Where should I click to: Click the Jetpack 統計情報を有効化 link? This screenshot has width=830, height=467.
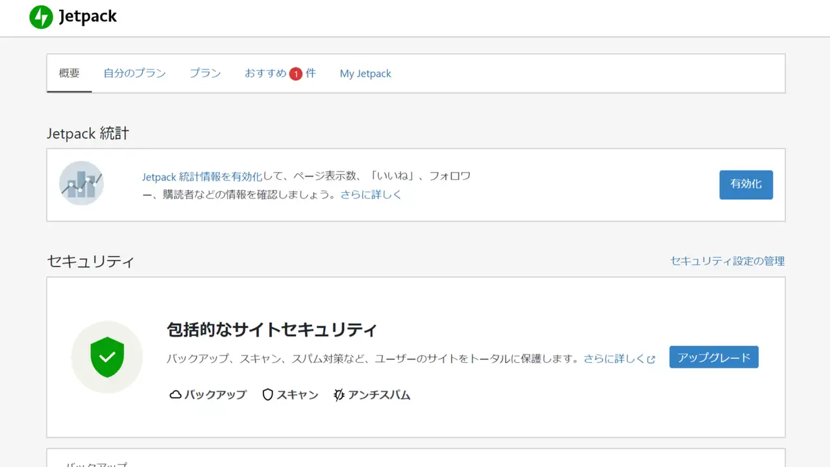[202, 176]
